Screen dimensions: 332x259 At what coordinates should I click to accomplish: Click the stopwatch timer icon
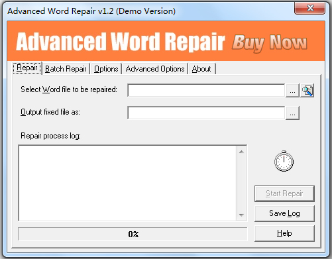(x=284, y=161)
